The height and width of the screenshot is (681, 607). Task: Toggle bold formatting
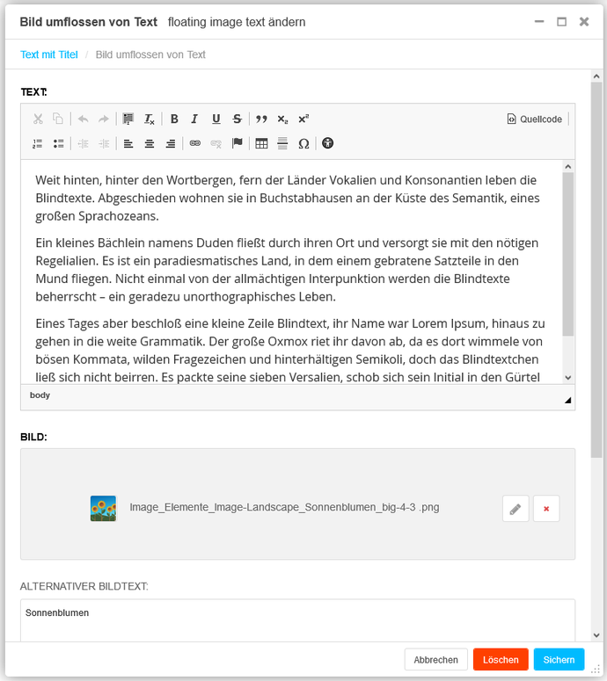pos(174,119)
